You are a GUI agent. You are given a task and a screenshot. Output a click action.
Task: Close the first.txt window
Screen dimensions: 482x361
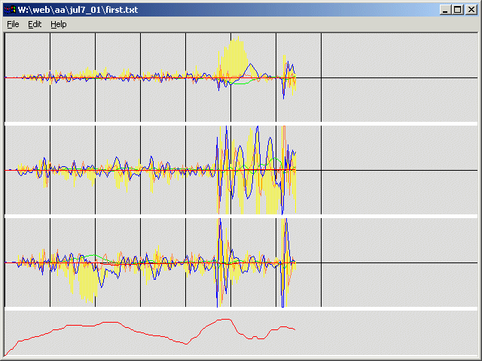(x=470, y=10)
